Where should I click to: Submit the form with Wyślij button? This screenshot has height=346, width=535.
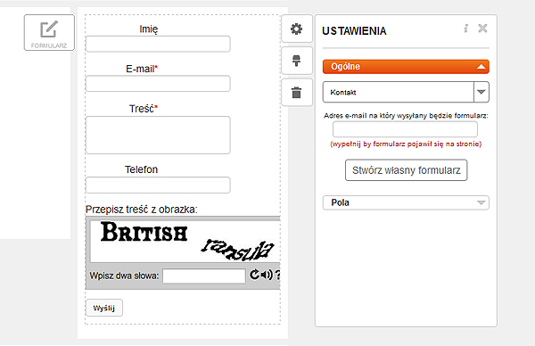104,308
